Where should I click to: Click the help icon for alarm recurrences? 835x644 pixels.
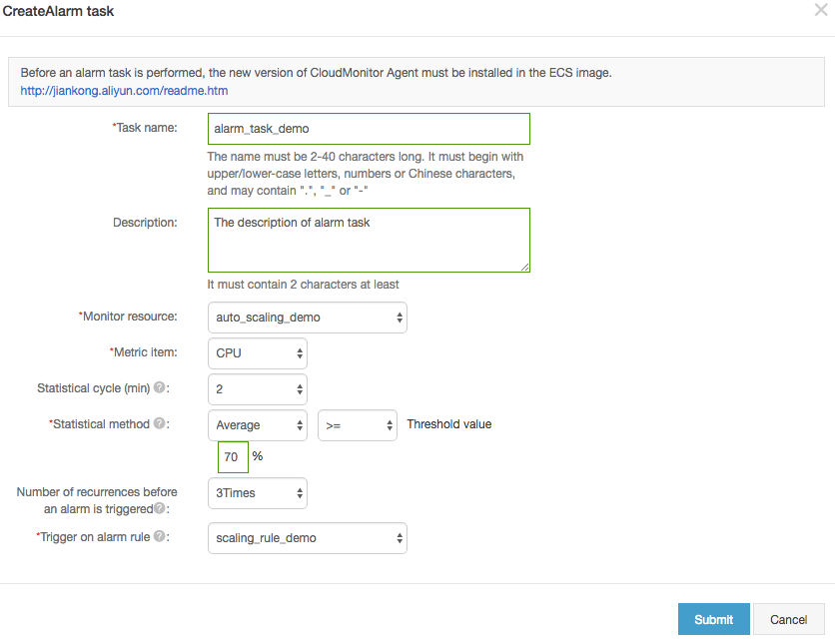pos(160,508)
